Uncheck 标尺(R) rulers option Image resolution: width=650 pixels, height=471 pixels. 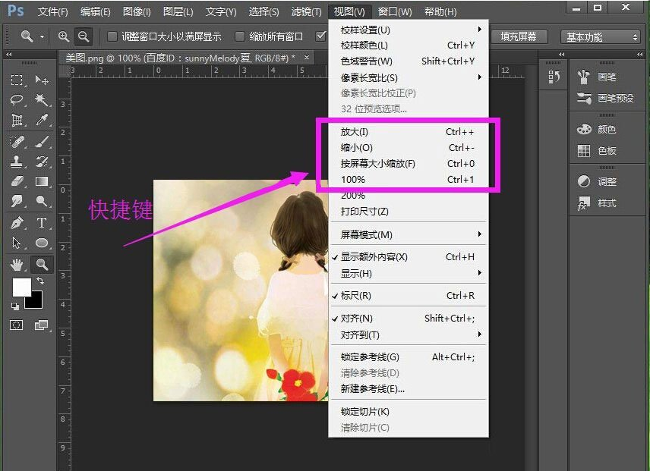[x=409, y=296]
